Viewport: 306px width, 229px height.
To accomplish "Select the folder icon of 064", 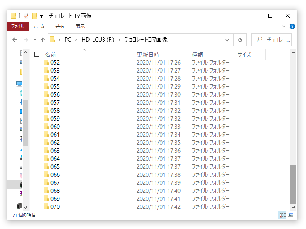I will pos(46,158).
